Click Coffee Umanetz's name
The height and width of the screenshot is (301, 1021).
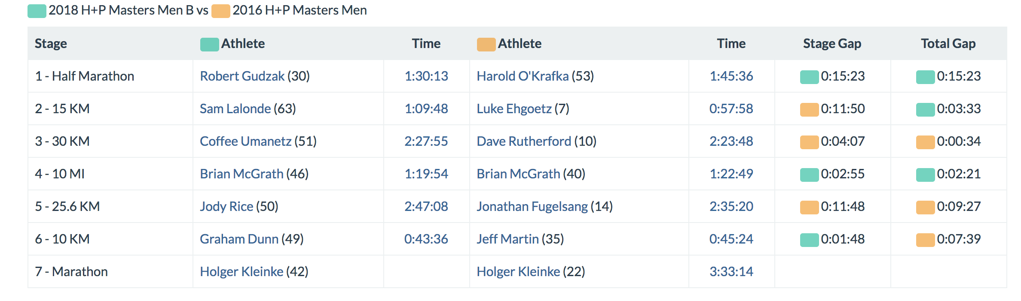pos(245,141)
